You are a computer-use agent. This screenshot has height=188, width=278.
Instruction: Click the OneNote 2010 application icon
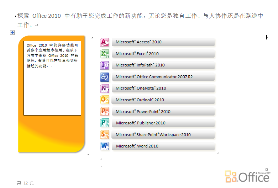tap(105, 88)
